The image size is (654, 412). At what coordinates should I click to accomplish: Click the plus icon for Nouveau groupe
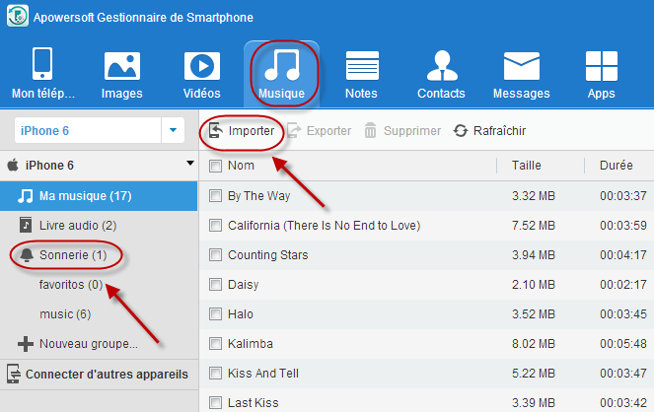click(26, 344)
